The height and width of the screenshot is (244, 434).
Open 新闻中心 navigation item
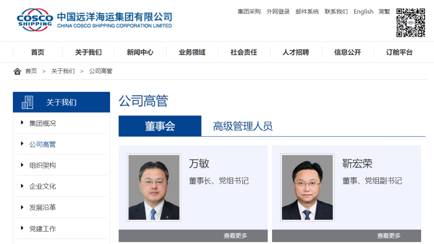tap(140, 52)
